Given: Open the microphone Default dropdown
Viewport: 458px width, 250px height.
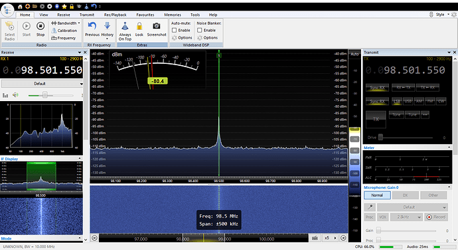Looking at the screenshot, I should pos(412,207).
